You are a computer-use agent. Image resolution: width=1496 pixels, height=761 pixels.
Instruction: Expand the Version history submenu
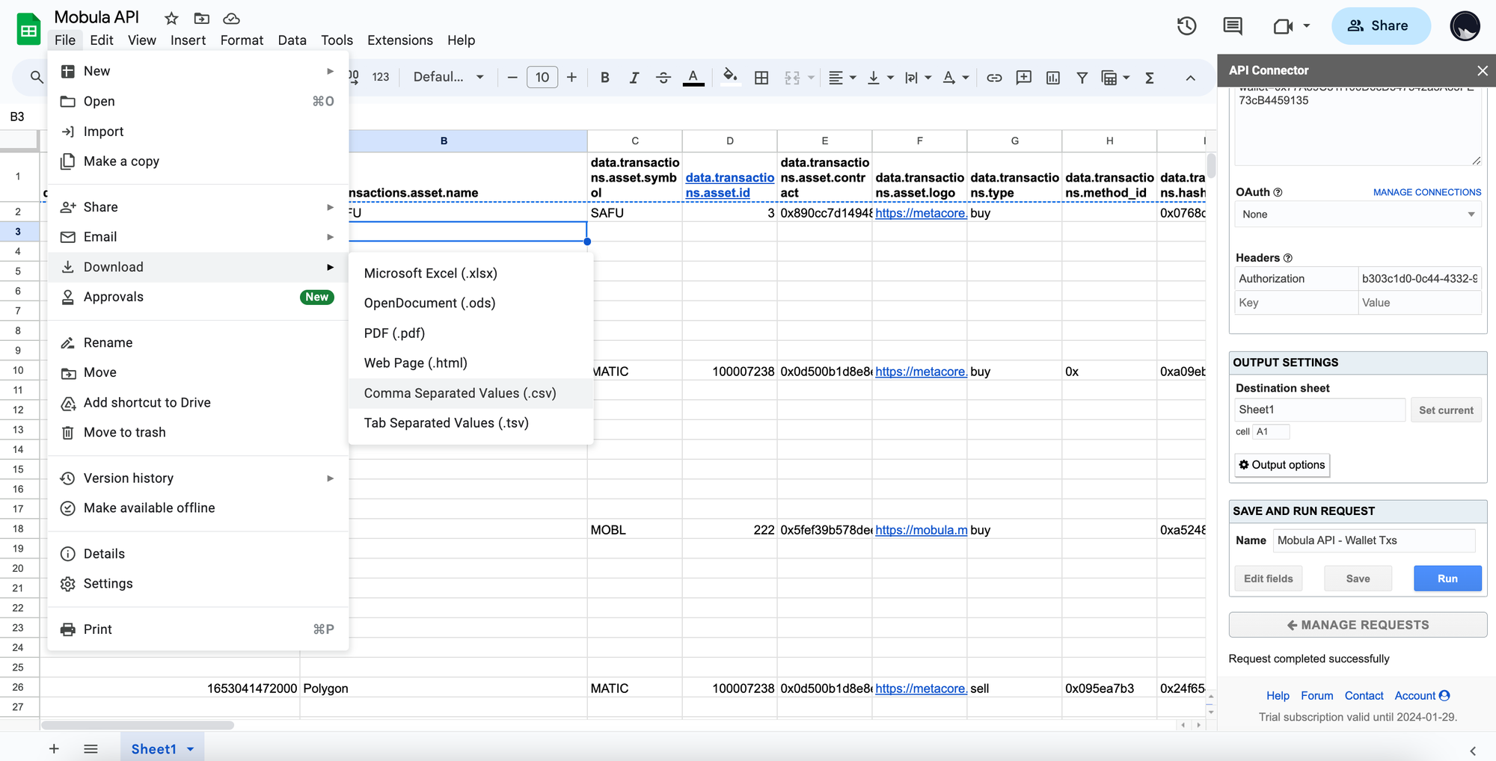point(198,478)
